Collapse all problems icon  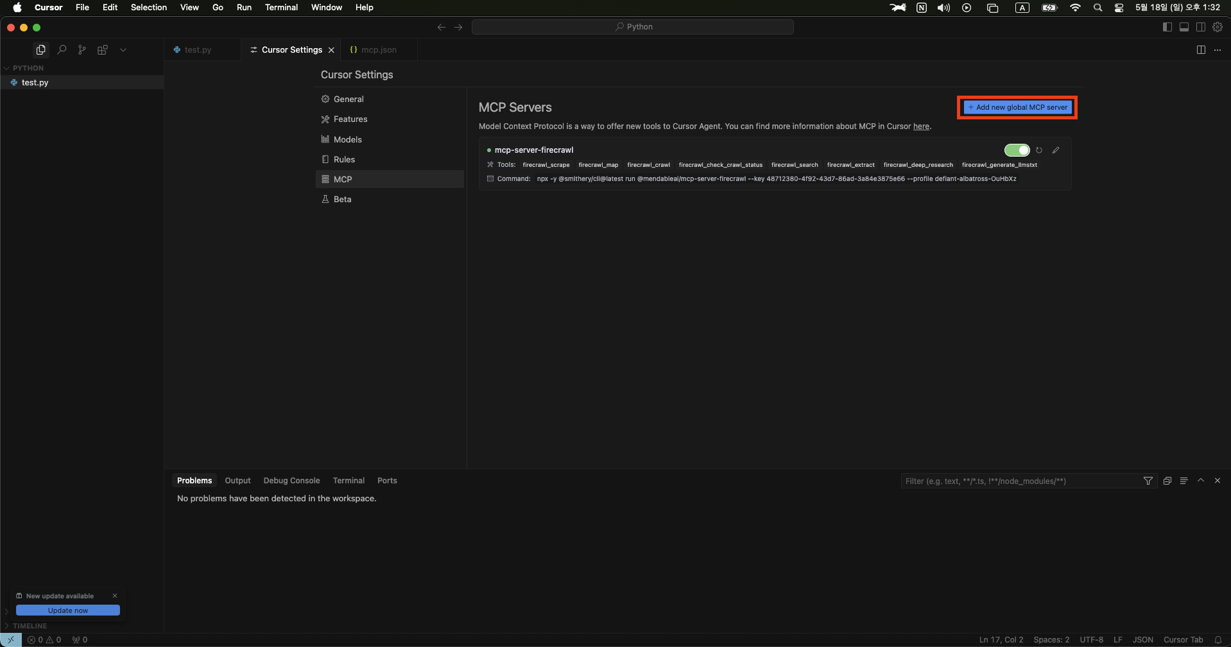(1167, 481)
